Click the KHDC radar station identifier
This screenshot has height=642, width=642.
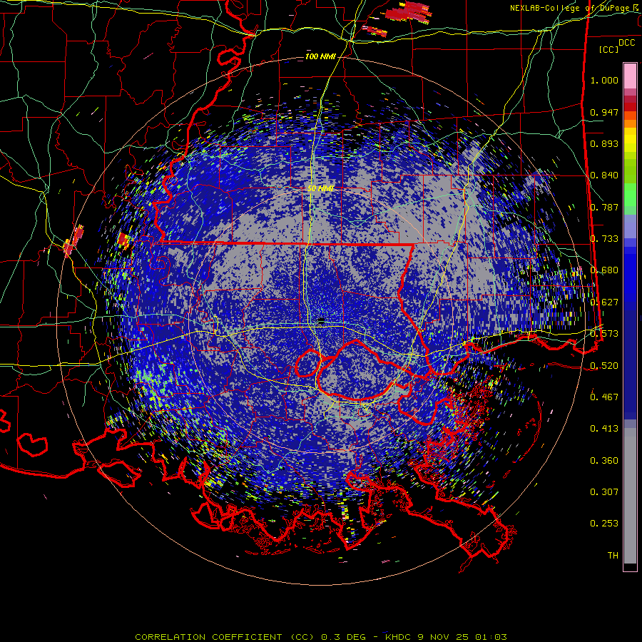(399, 637)
